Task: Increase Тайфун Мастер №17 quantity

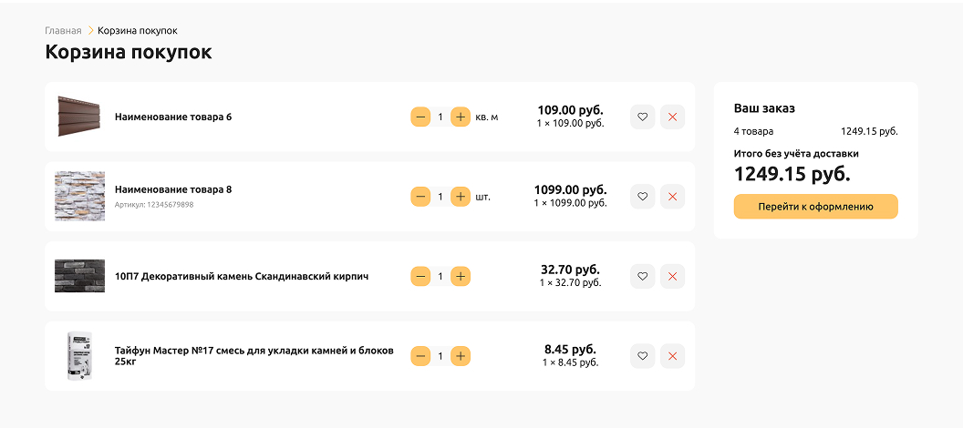Action: 461,356
